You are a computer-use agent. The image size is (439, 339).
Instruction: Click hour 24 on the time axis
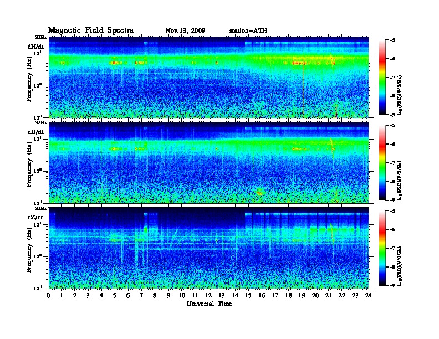369,296
